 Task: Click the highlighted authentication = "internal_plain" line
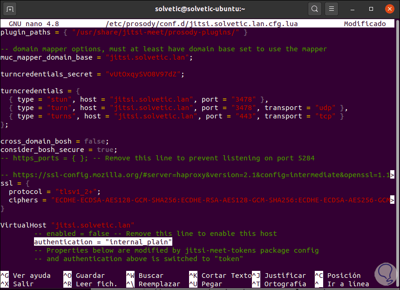[103, 242]
